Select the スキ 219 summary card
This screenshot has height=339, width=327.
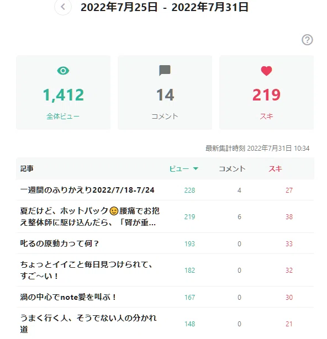click(266, 92)
